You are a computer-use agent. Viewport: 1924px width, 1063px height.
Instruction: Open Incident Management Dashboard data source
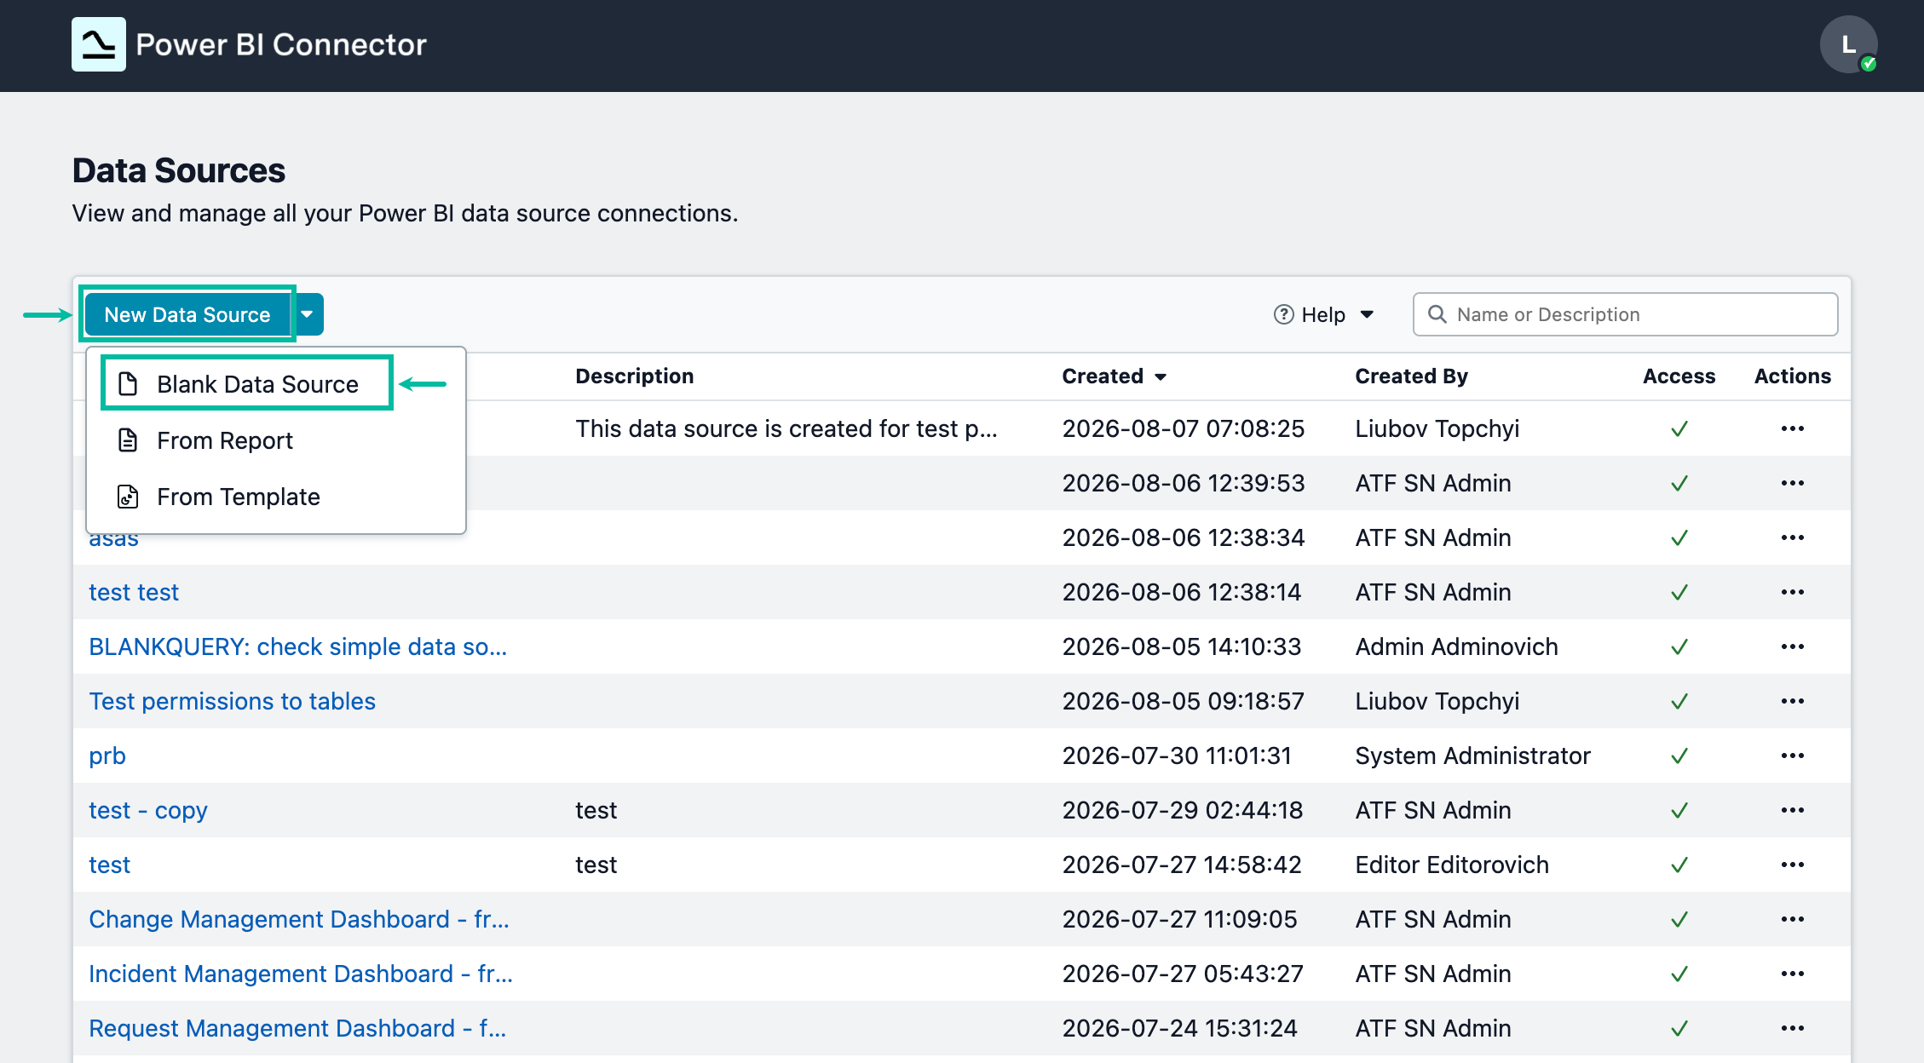(x=301, y=974)
